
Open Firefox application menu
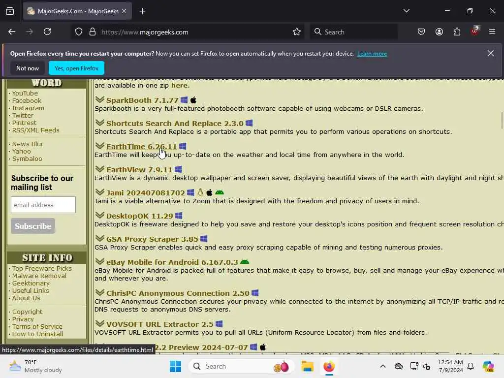[492, 32]
